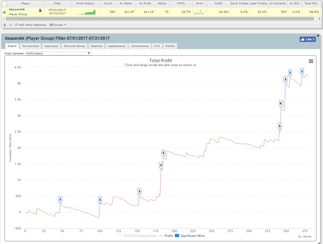Open the chart hamburger menu icon

[x=311, y=61]
